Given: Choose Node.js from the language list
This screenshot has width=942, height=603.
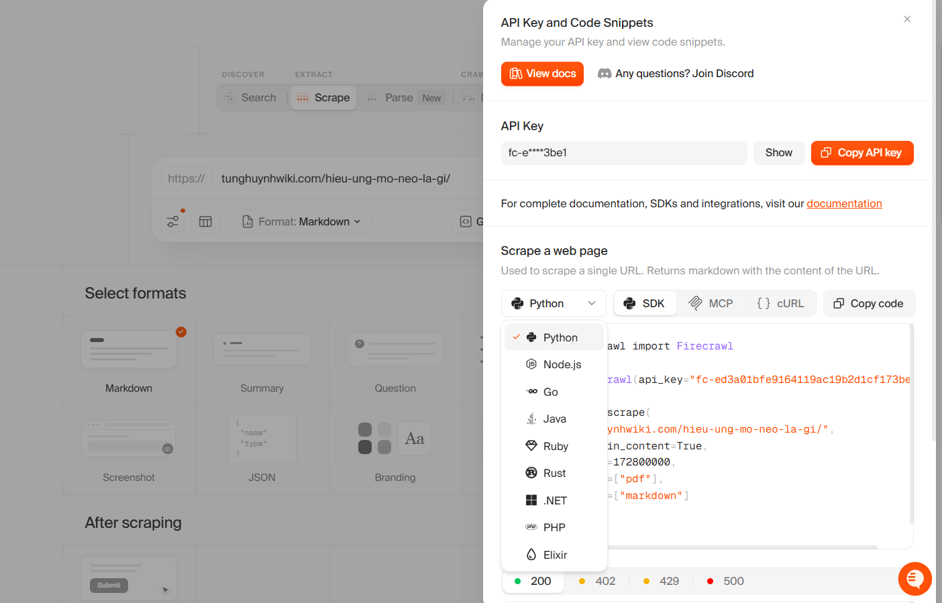Looking at the screenshot, I should [x=554, y=364].
